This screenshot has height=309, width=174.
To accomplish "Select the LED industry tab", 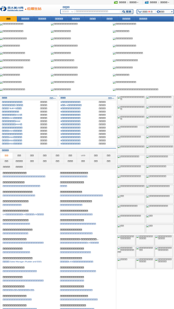I will (83, 156).
